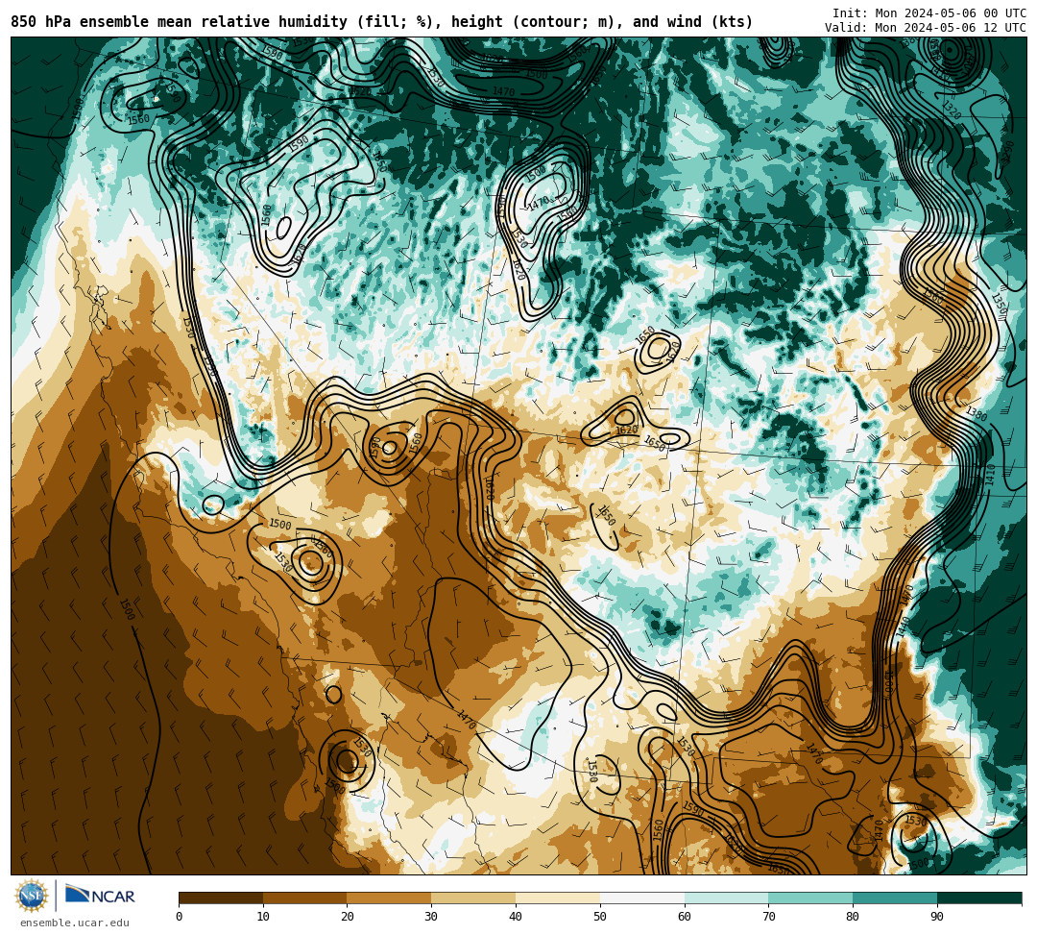Click the colorbar tick label '40'
This screenshot has height=935, width=1037.
click(516, 917)
